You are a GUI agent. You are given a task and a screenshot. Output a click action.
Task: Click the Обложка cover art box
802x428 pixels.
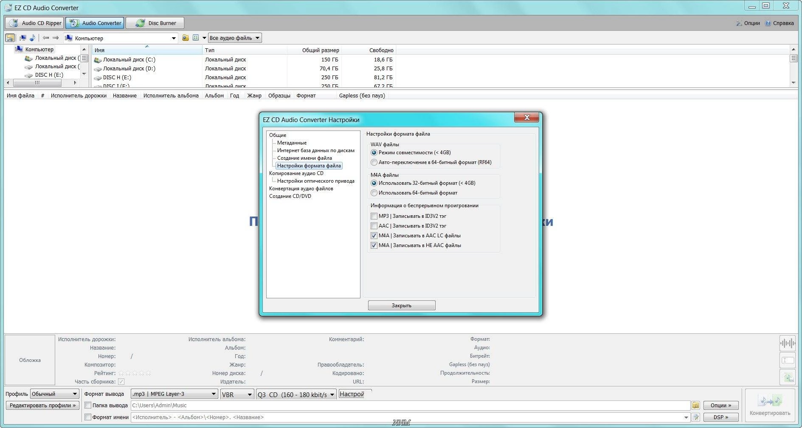tap(30, 360)
